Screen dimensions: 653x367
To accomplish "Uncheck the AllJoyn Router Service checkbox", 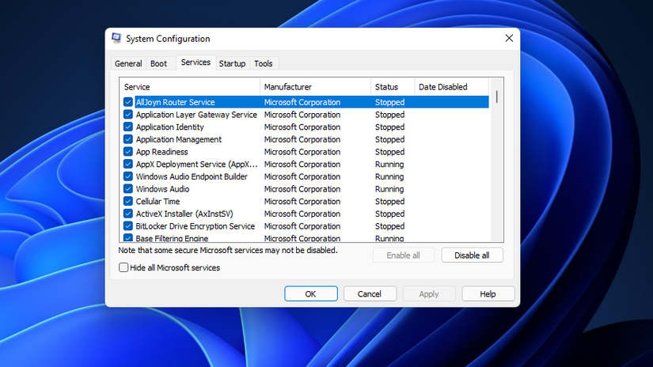I will coord(128,102).
